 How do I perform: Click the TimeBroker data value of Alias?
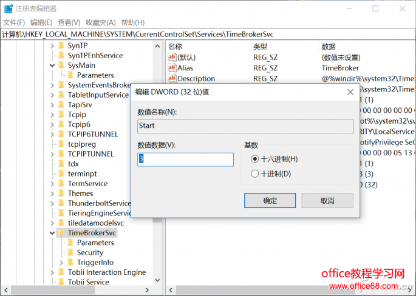click(x=340, y=68)
